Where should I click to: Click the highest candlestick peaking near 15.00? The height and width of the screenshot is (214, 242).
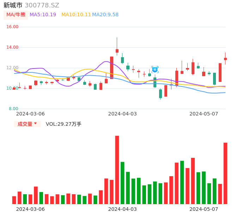pos(117,51)
